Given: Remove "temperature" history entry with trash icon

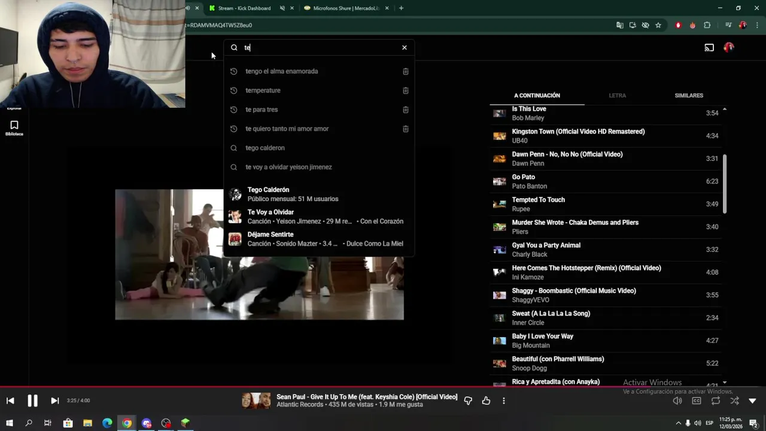Looking at the screenshot, I should [405, 90].
